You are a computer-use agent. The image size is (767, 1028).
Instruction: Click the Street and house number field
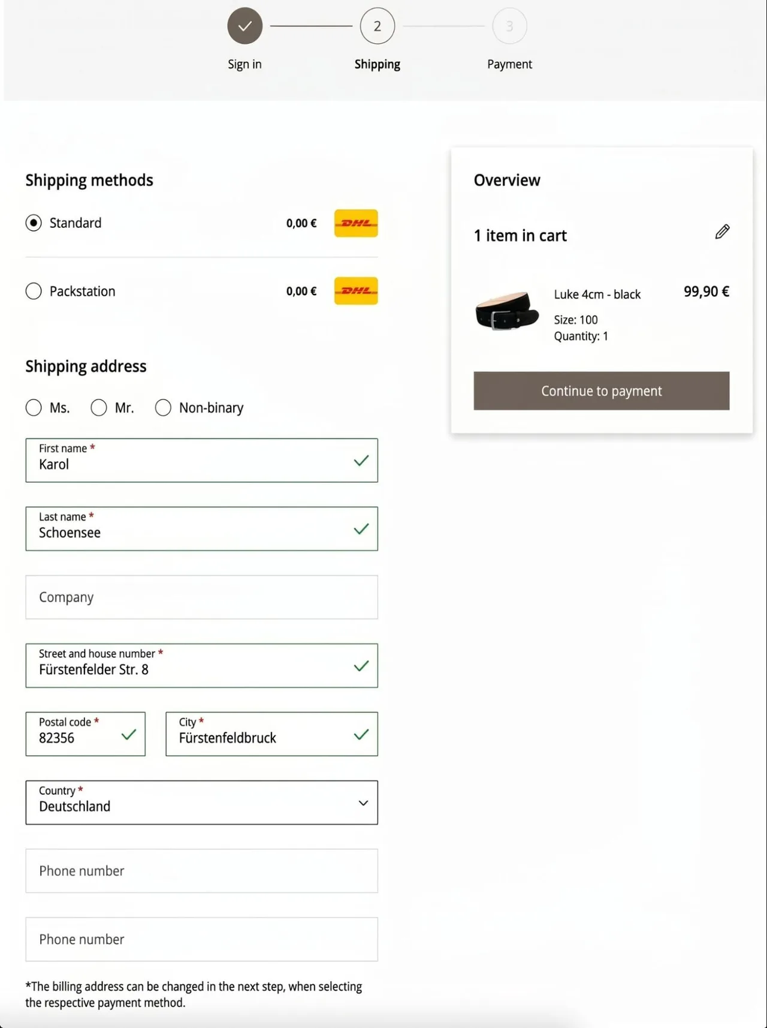201,666
